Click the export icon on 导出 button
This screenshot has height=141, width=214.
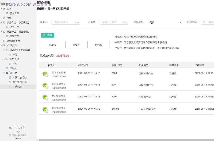[x=44, y=35]
